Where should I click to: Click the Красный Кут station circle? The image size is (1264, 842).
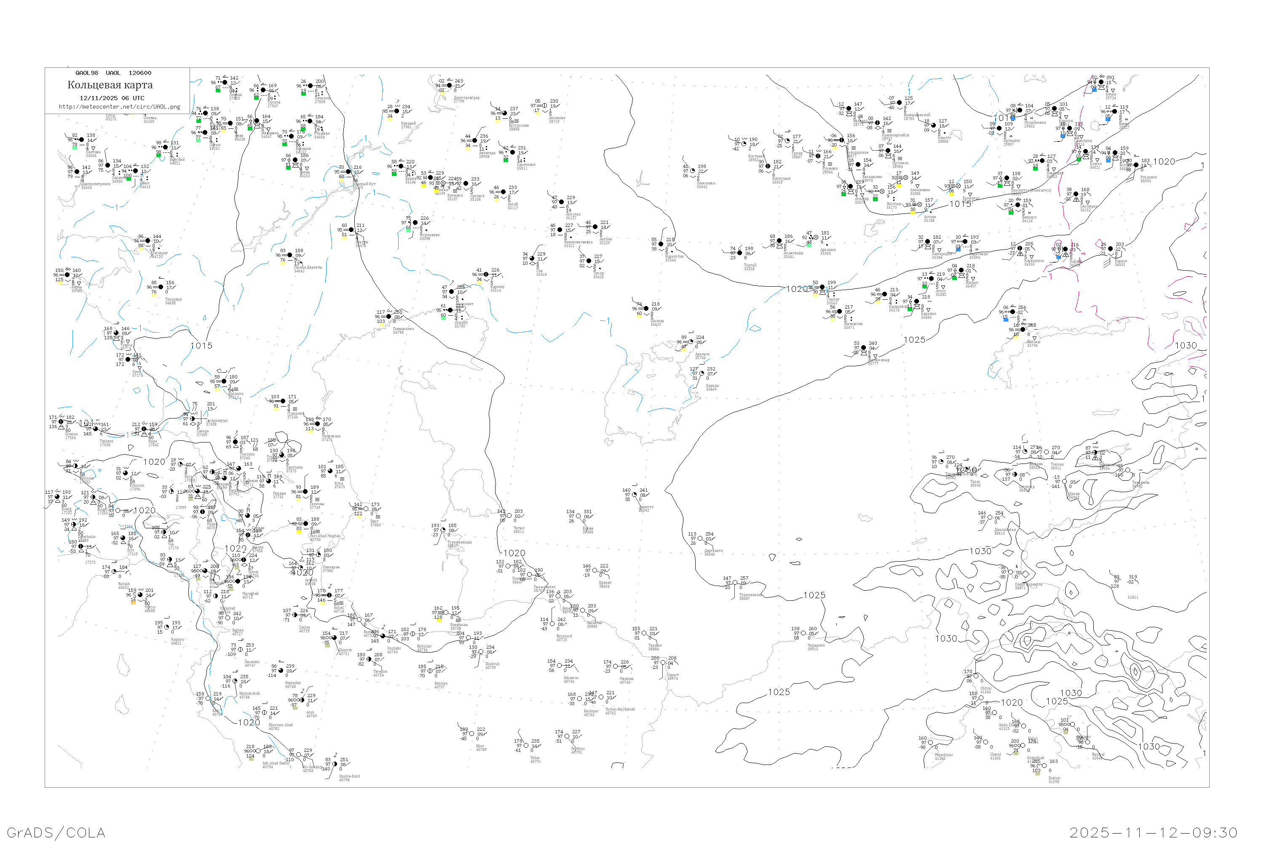[x=348, y=172]
